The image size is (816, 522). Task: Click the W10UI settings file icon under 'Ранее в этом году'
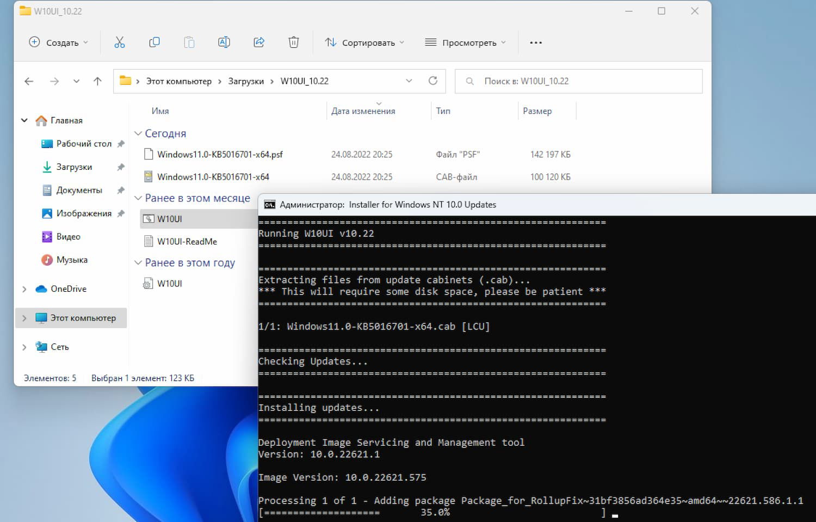[x=148, y=284]
